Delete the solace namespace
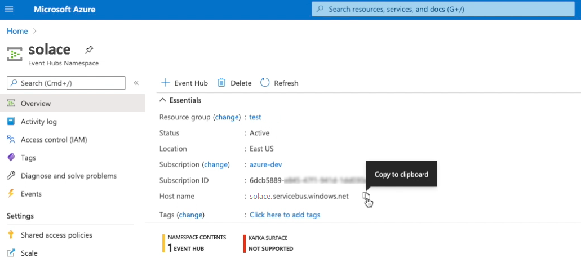 pyautogui.click(x=234, y=83)
